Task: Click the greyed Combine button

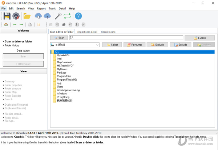Action: 204,45
